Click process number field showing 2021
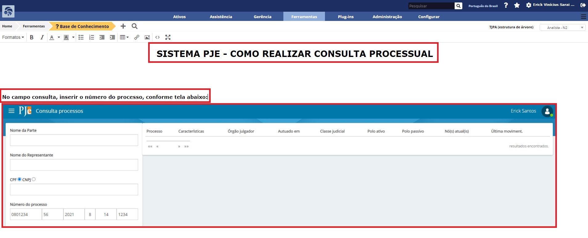Screen dimensions: 588x238 (74, 214)
